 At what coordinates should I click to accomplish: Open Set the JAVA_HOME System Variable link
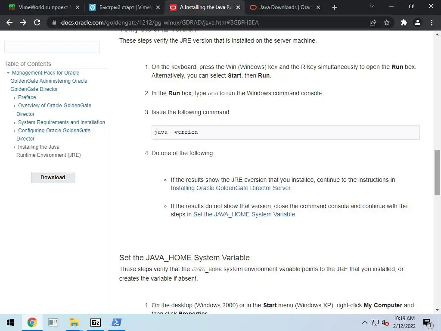pos(245,214)
